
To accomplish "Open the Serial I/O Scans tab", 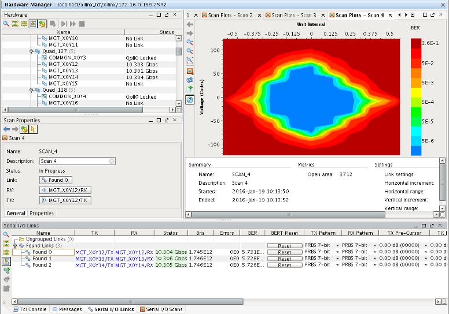I will pyautogui.click(x=161, y=309).
